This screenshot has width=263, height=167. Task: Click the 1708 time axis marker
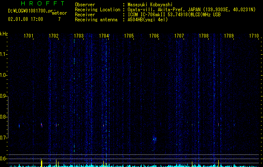[x=204, y=35]
